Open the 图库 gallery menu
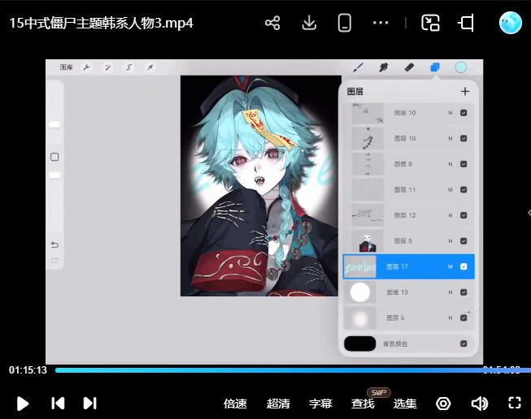 pyautogui.click(x=67, y=67)
